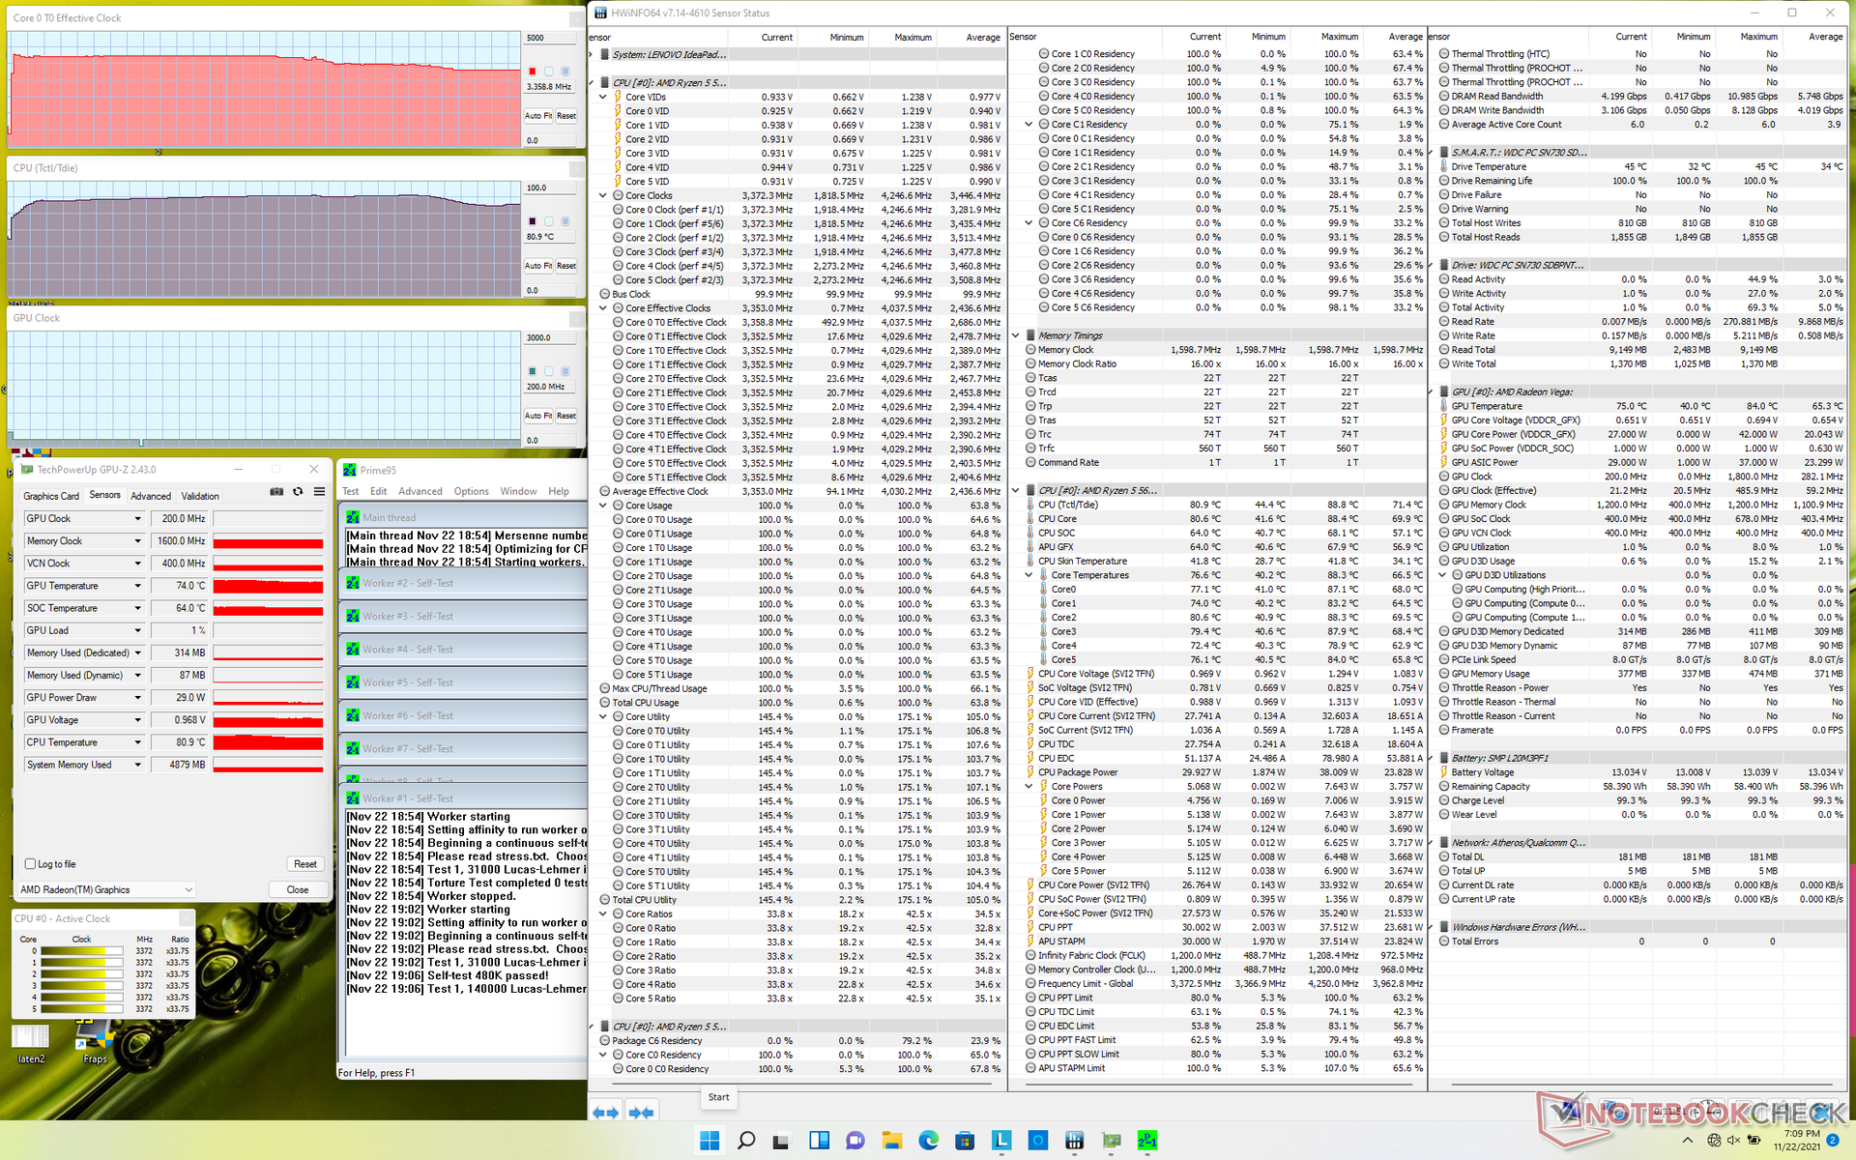This screenshot has width=1856, height=1160.
Task: Click GPU-Z refresh icon
Action: (298, 492)
